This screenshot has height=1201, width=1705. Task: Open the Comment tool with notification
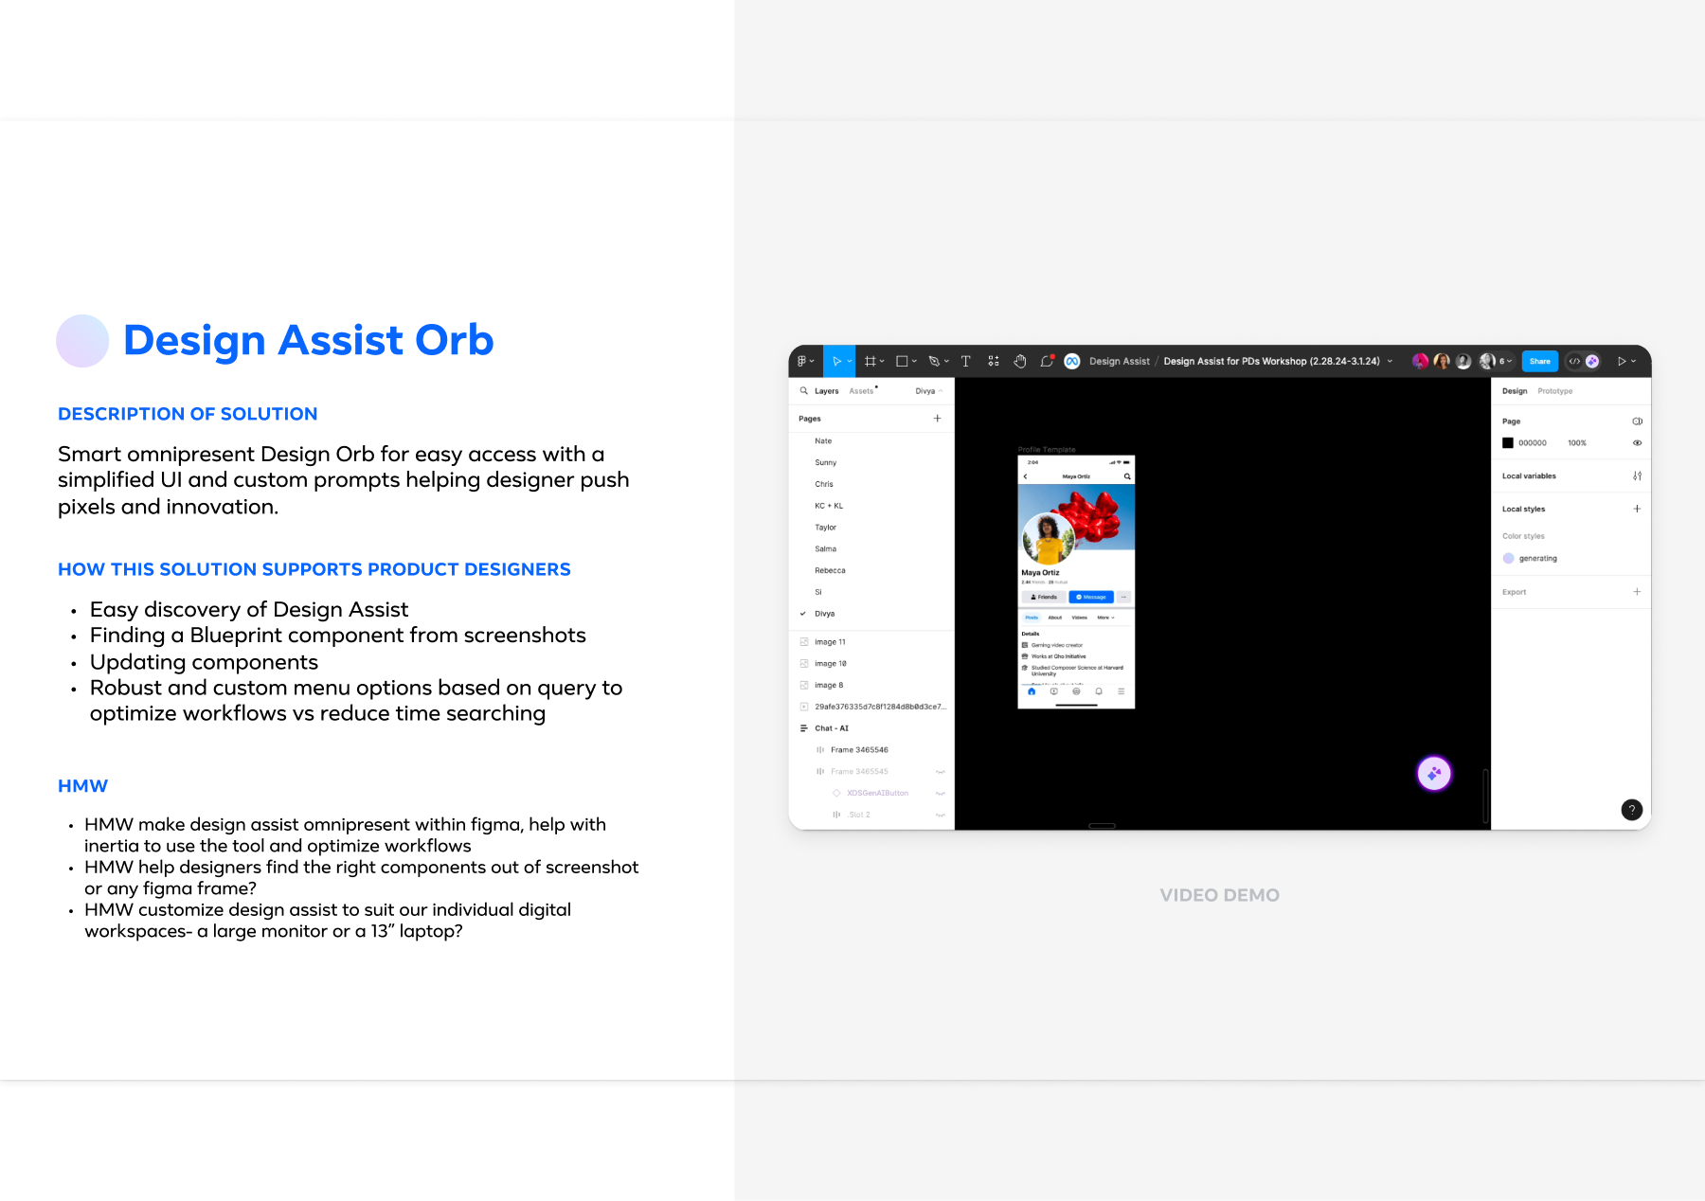click(1047, 361)
